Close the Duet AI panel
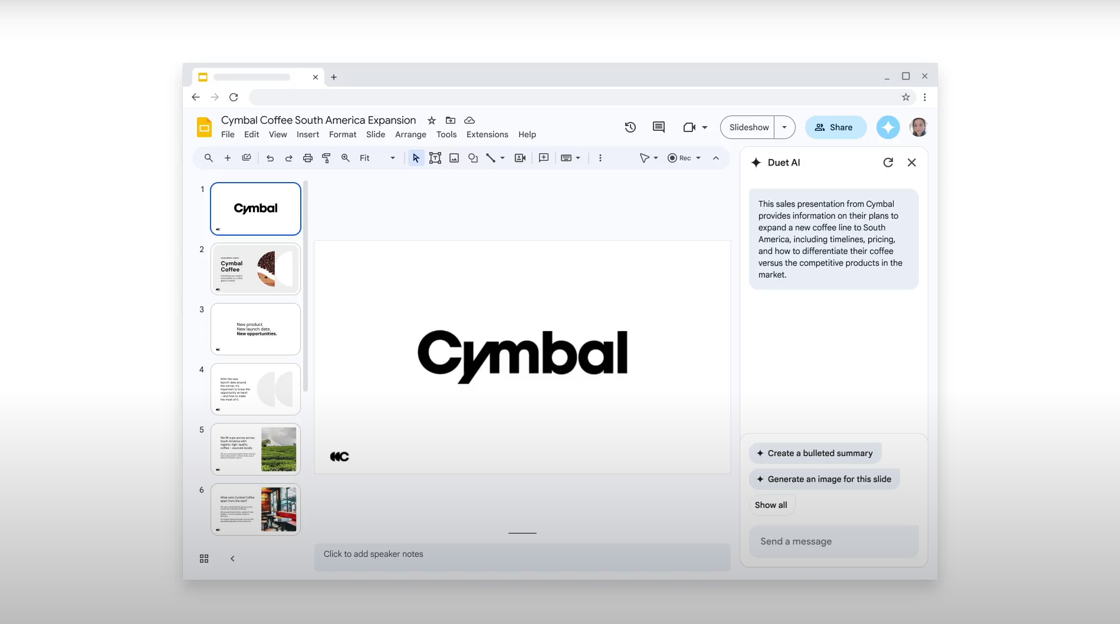 pos(912,163)
